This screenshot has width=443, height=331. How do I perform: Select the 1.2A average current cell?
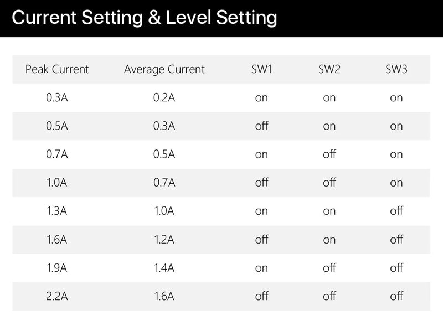[164, 240]
